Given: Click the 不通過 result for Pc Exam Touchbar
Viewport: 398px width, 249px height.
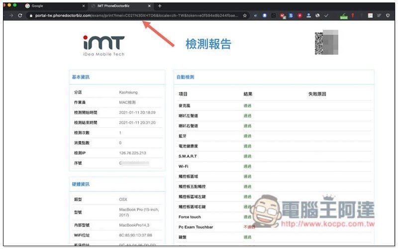Looking at the screenshot, I should point(249,227).
